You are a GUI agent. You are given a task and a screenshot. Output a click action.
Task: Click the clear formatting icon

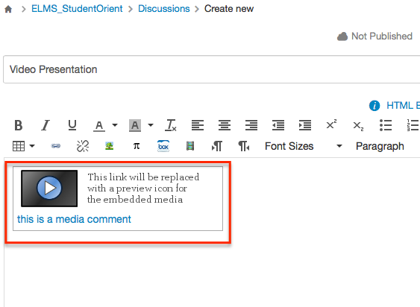coord(171,125)
